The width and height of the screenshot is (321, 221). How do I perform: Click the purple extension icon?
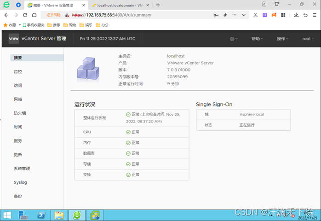tap(265, 15)
